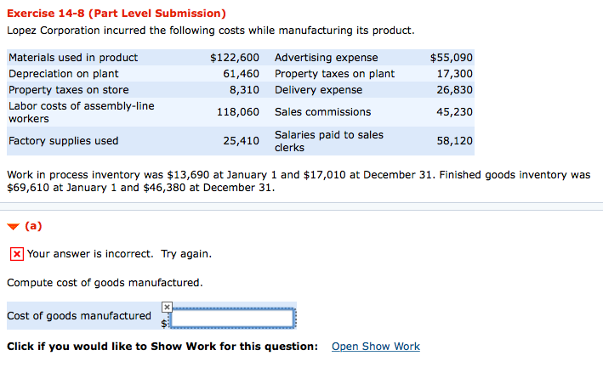603x367 pixels.
Task: Select the Property taxes on store label
Action: (68, 90)
